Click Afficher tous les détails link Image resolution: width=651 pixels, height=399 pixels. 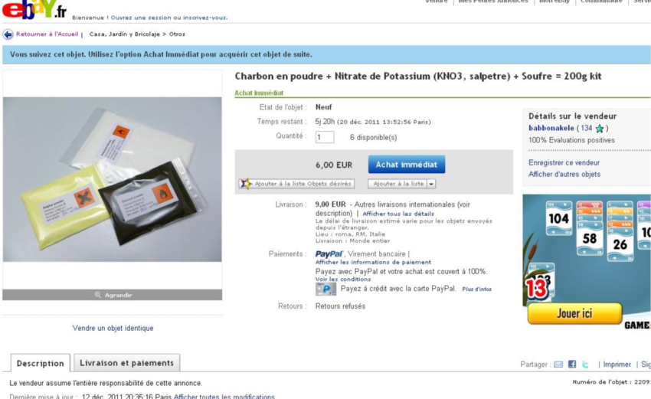click(398, 214)
